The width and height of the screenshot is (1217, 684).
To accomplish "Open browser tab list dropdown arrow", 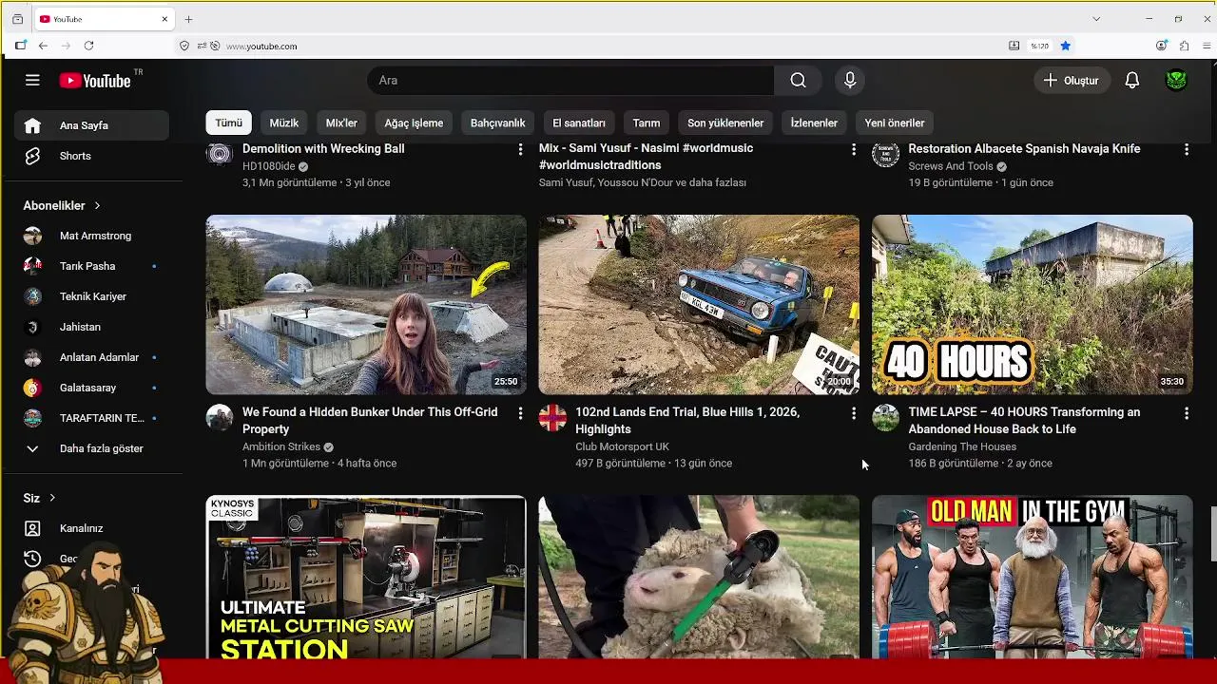I will click(1096, 19).
